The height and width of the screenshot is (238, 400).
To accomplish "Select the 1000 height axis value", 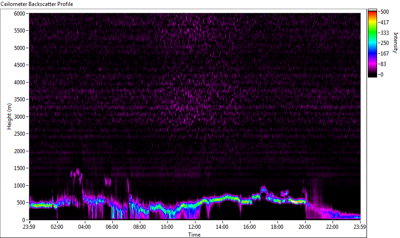I will click(19, 186).
